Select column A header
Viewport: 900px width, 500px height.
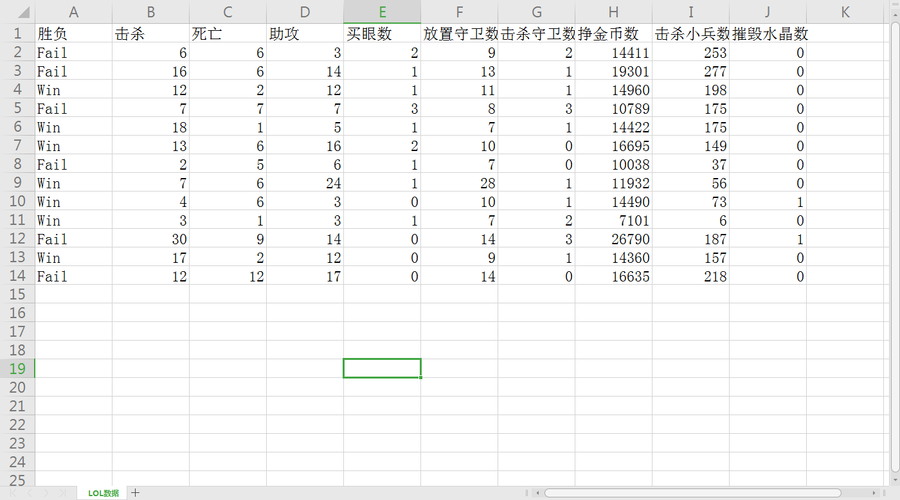pyautogui.click(x=73, y=12)
